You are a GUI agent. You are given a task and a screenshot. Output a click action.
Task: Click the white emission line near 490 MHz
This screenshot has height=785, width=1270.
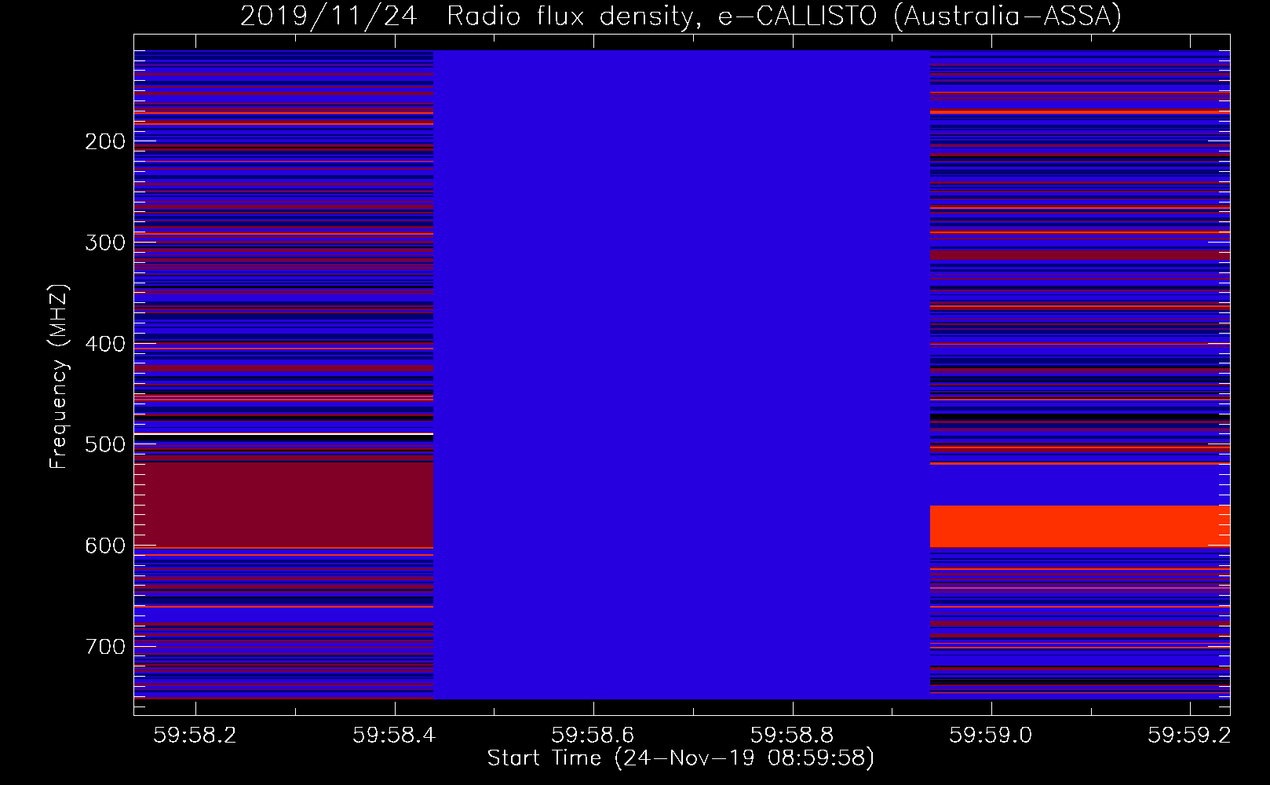[x=283, y=433]
